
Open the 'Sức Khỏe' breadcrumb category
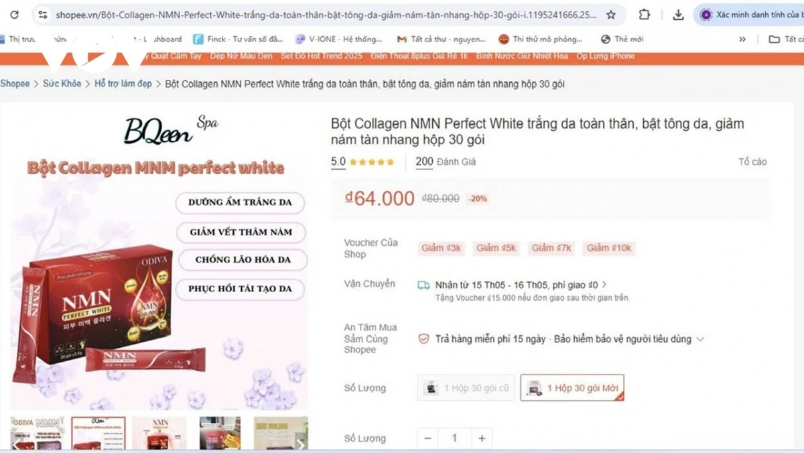point(62,84)
